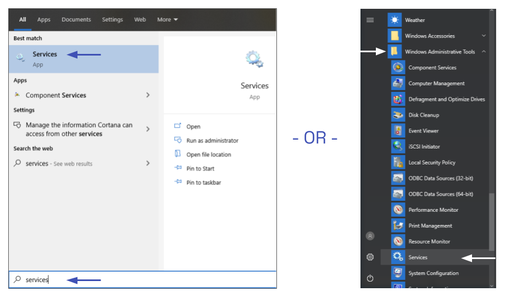Screen dimensions: 505x297
Task: Click the hamburger menu icon in Start menu
Action: click(x=370, y=20)
